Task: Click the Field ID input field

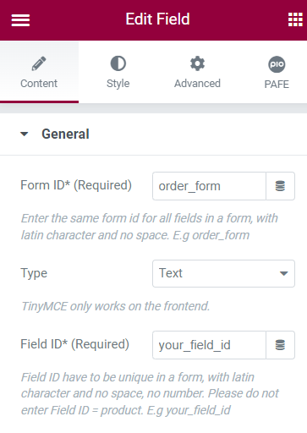Action: (209, 345)
